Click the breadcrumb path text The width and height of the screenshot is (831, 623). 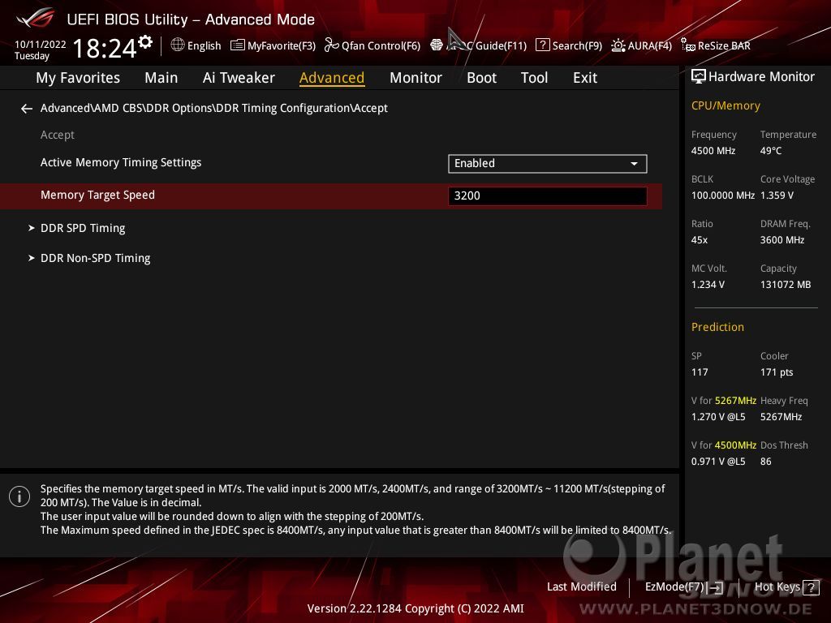(x=214, y=108)
